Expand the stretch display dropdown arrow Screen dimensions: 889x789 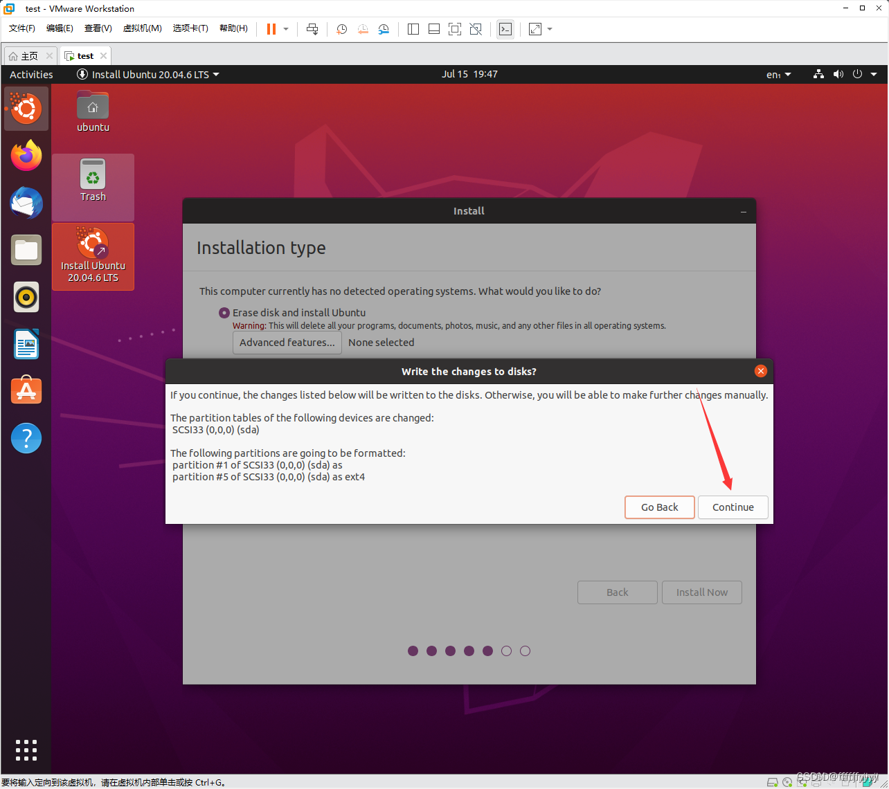(550, 29)
